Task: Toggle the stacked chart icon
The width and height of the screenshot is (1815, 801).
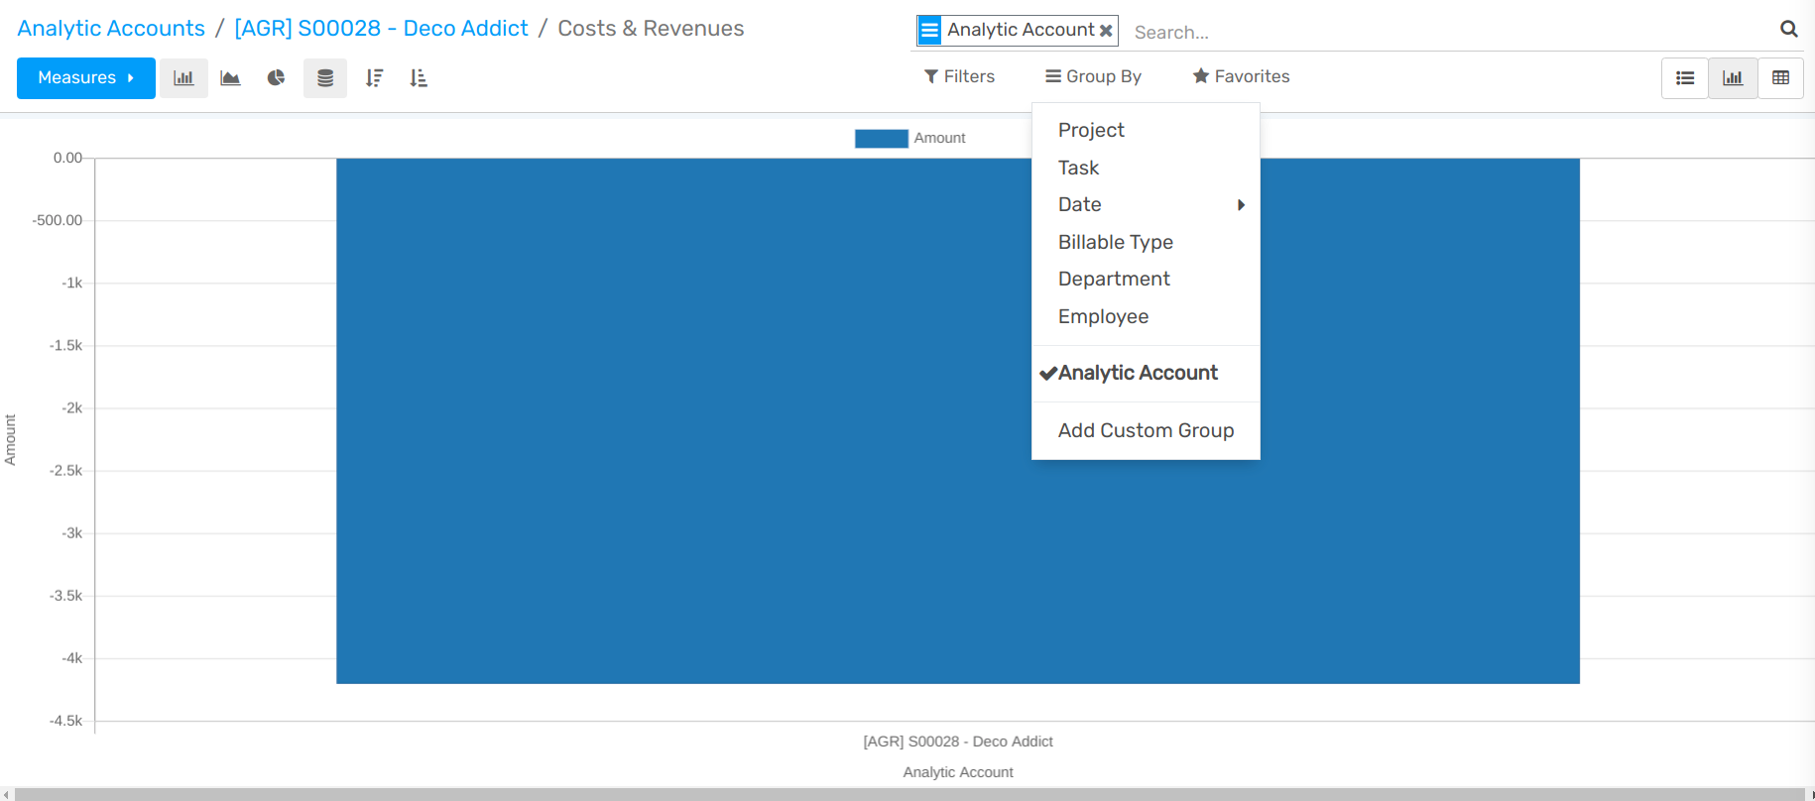Action: (x=324, y=78)
